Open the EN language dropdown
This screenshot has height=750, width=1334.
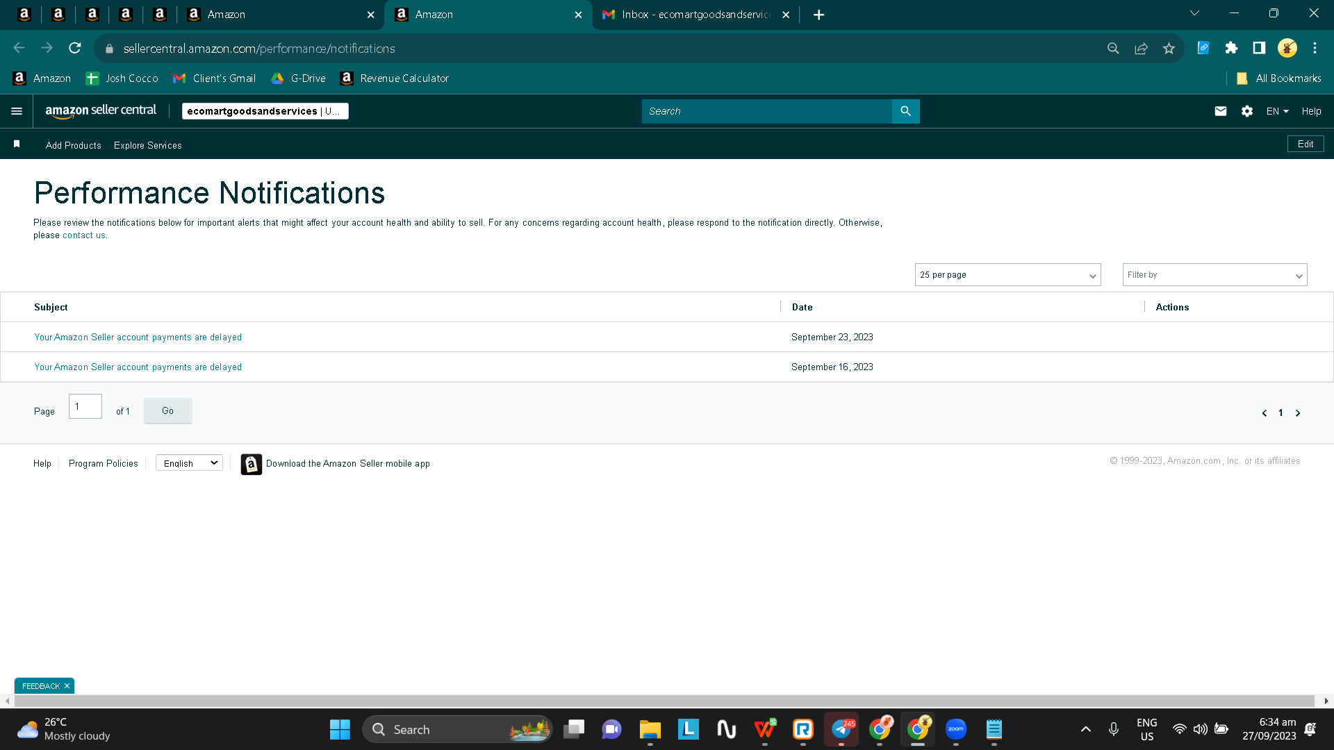click(x=1277, y=111)
